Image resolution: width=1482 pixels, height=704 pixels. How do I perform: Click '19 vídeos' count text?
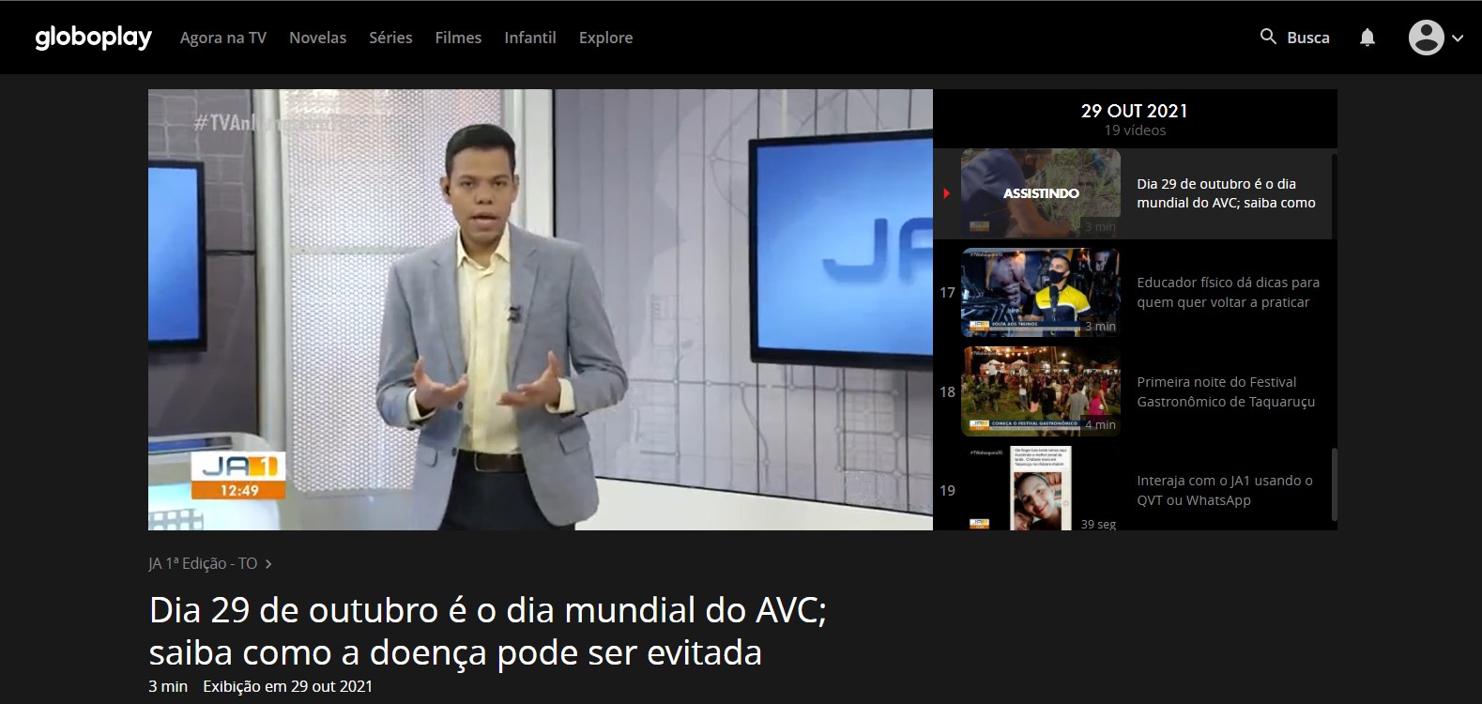[x=1135, y=130]
